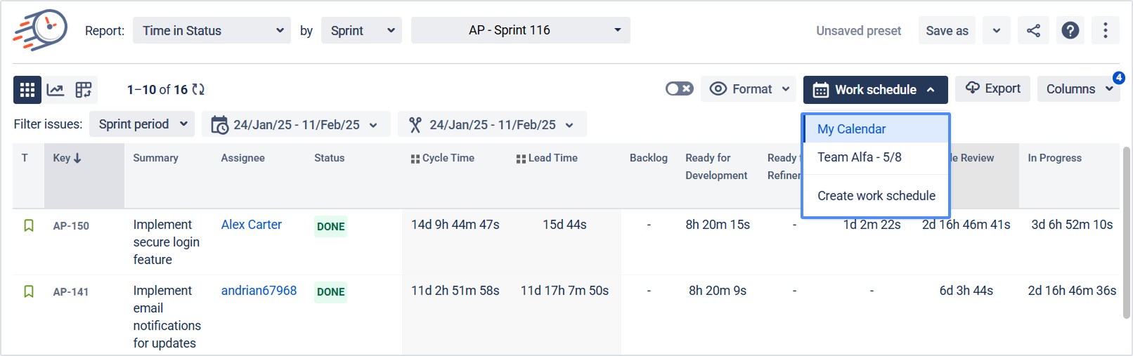Screen dimensions: 1133x356
Task: Click the refresh icon beside issue count
Action: [198, 90]
